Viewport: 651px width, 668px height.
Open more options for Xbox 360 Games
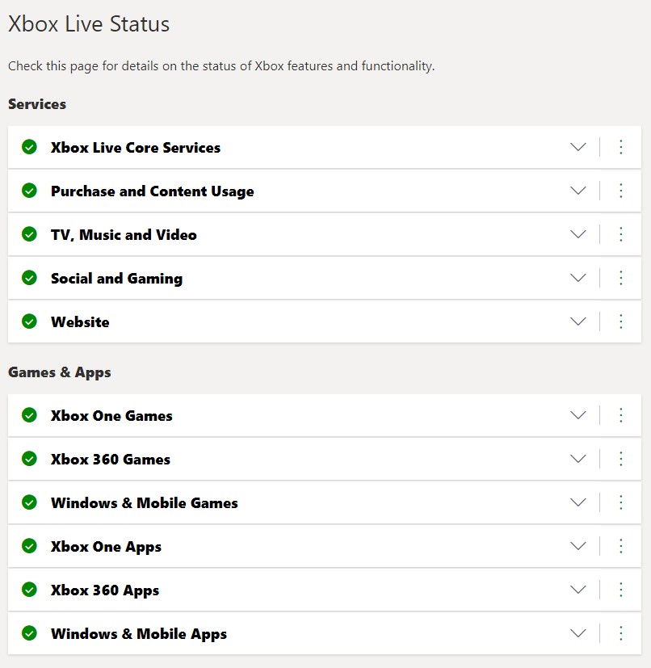pyautogui.click(x=621, y=459)
